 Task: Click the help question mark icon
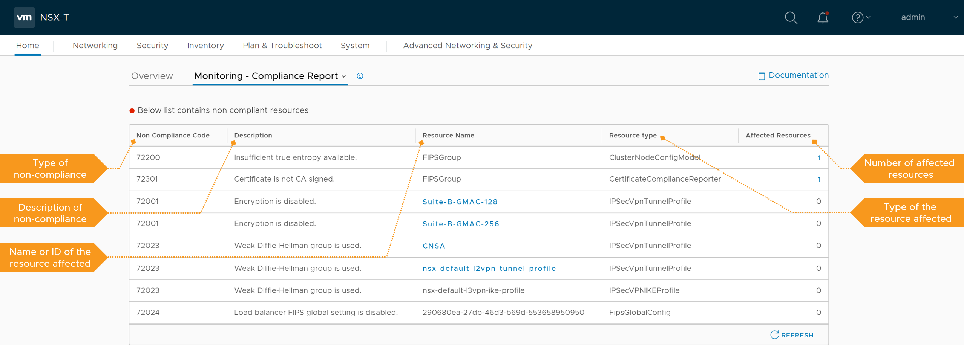(857, 18)
